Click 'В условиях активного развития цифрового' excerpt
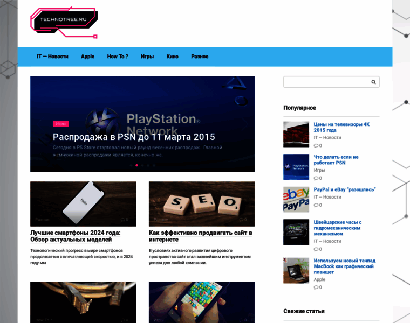This screenshot has height=323, width=410. pos(200,257)
